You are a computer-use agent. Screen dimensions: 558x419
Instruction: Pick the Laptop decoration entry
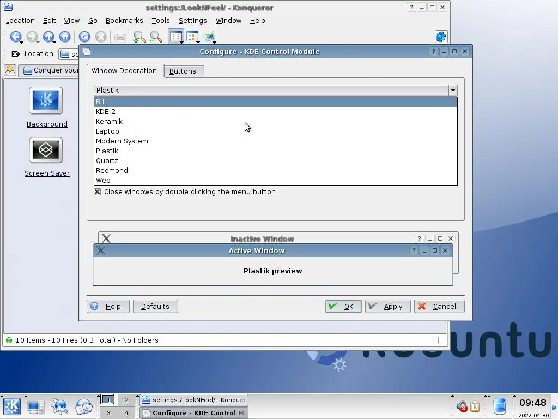(275, 131)
